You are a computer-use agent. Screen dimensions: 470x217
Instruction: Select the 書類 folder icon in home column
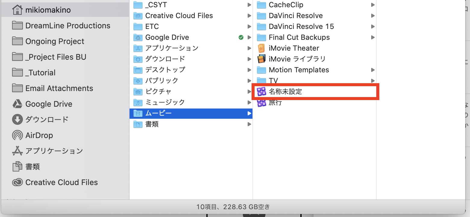(138, 124)
